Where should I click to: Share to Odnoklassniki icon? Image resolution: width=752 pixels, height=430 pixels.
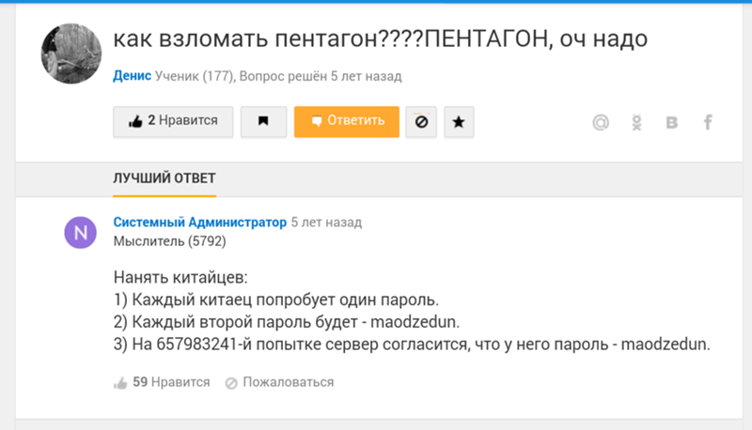pyautogui.click(x=636, y=123)
